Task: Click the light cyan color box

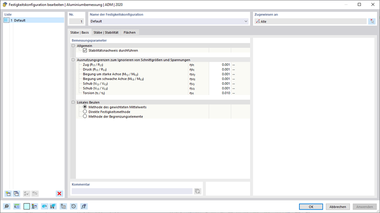Action: pos(26,206)
